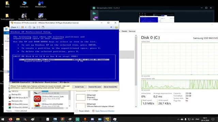Open the Computer desktop icon
218x122 pixels.
click(x=24, y=4)
